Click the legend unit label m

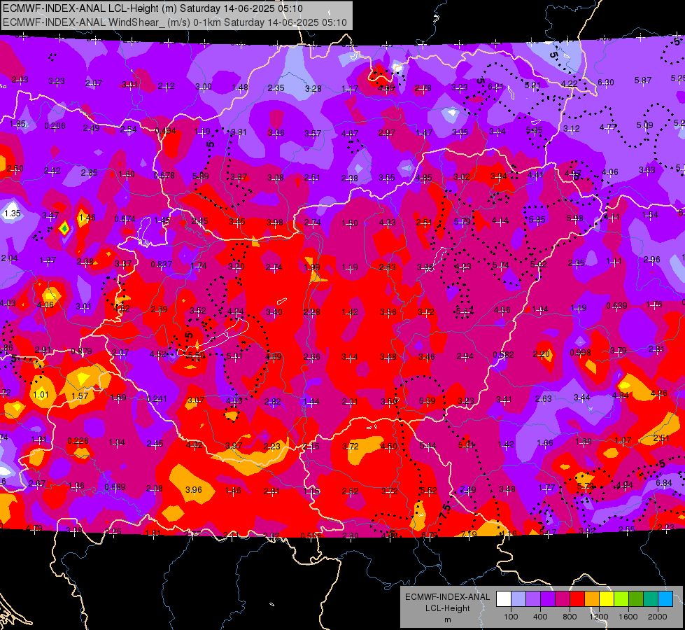coord(447,619)
